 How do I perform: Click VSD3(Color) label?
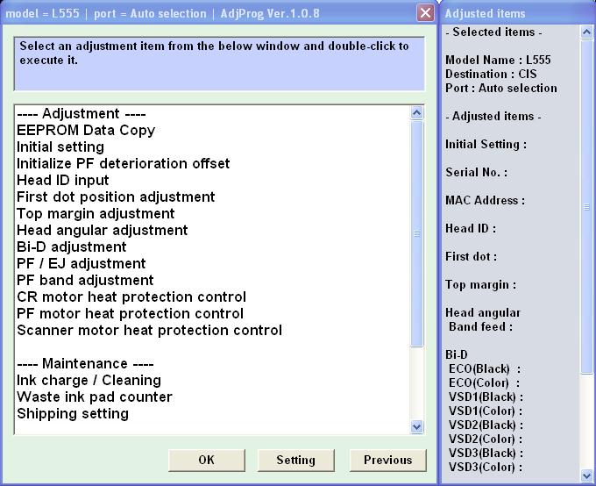[x=486, y=468]
